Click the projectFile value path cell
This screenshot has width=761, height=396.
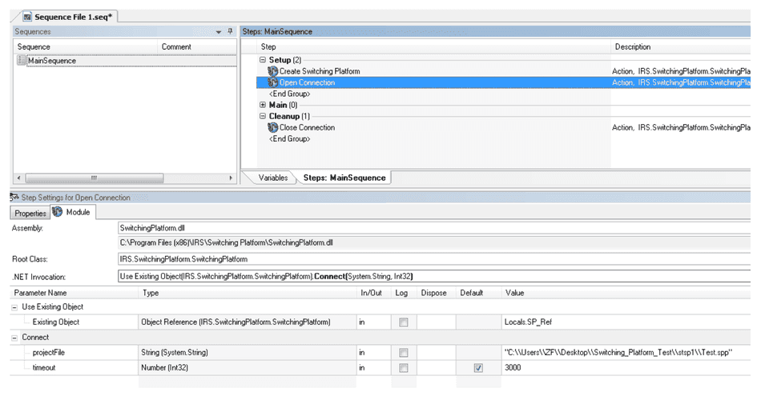(626, 352)
